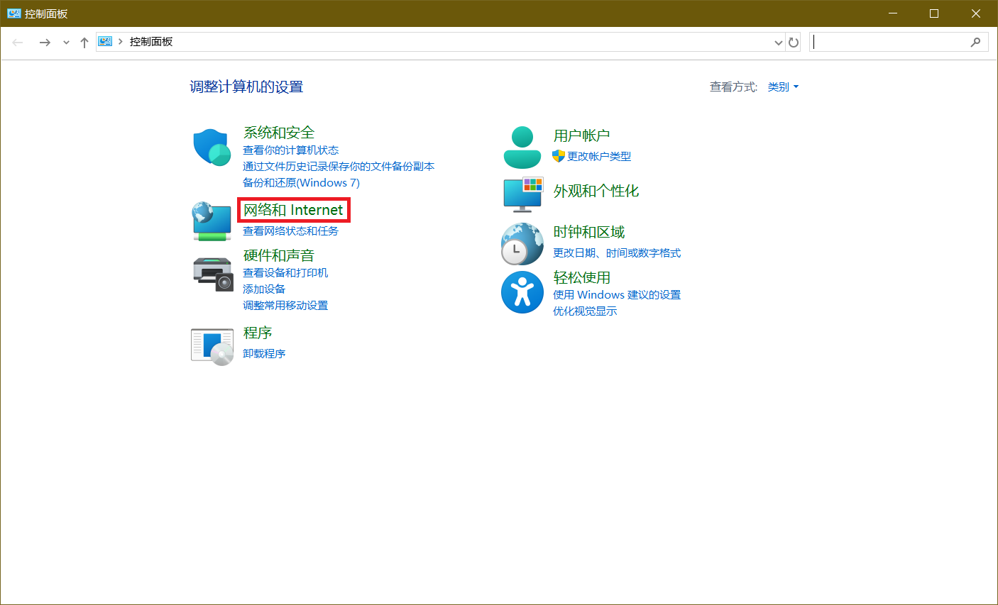Open the Appearance and Personalization monitor icon

tap(522, 194)
